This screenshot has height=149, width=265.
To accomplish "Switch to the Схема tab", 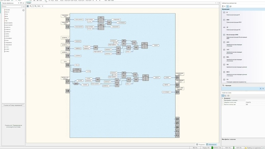I will [x=29, y=3].
